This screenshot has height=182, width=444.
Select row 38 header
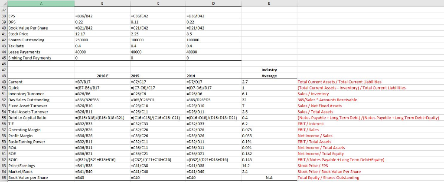[x=3, y=16]
